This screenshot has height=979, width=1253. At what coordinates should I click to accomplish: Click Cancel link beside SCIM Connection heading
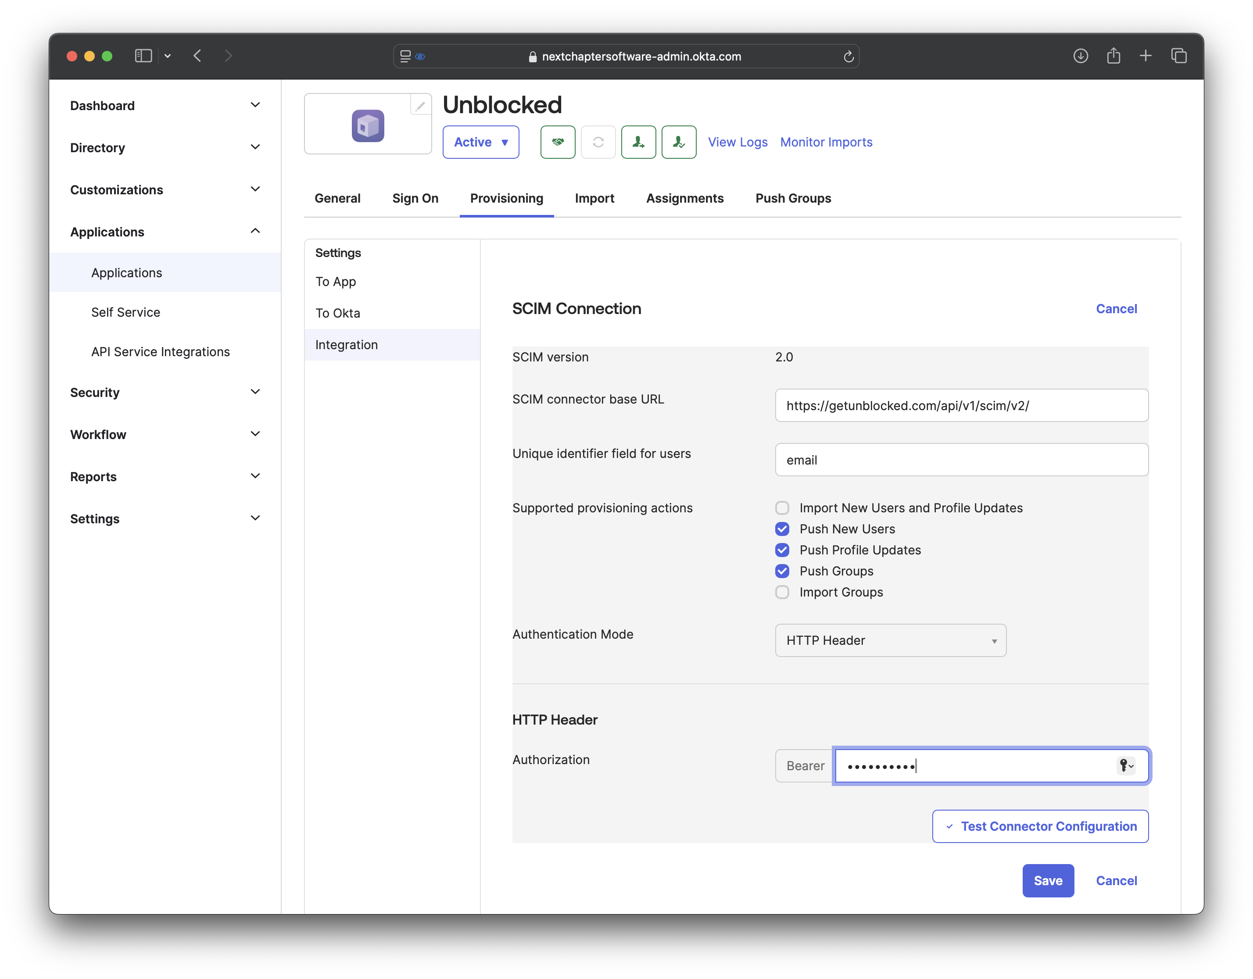1116,308
